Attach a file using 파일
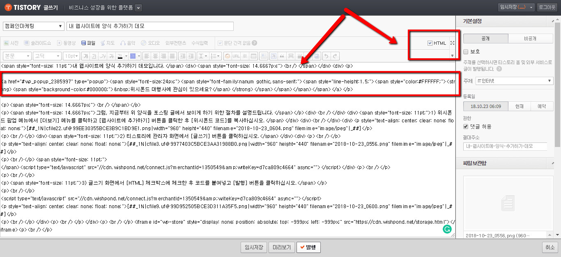This screenshot has height=257, width=561. (88, 43)
